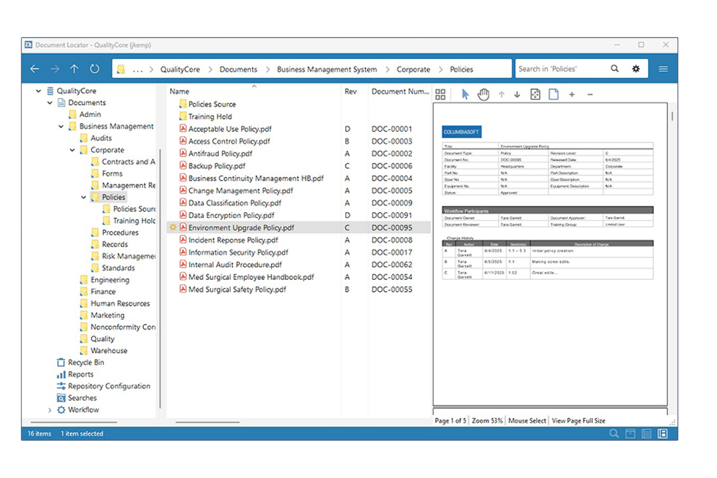Click Policies in the breadcrumb
Screen dimensions: 717x478
(461, 69)
